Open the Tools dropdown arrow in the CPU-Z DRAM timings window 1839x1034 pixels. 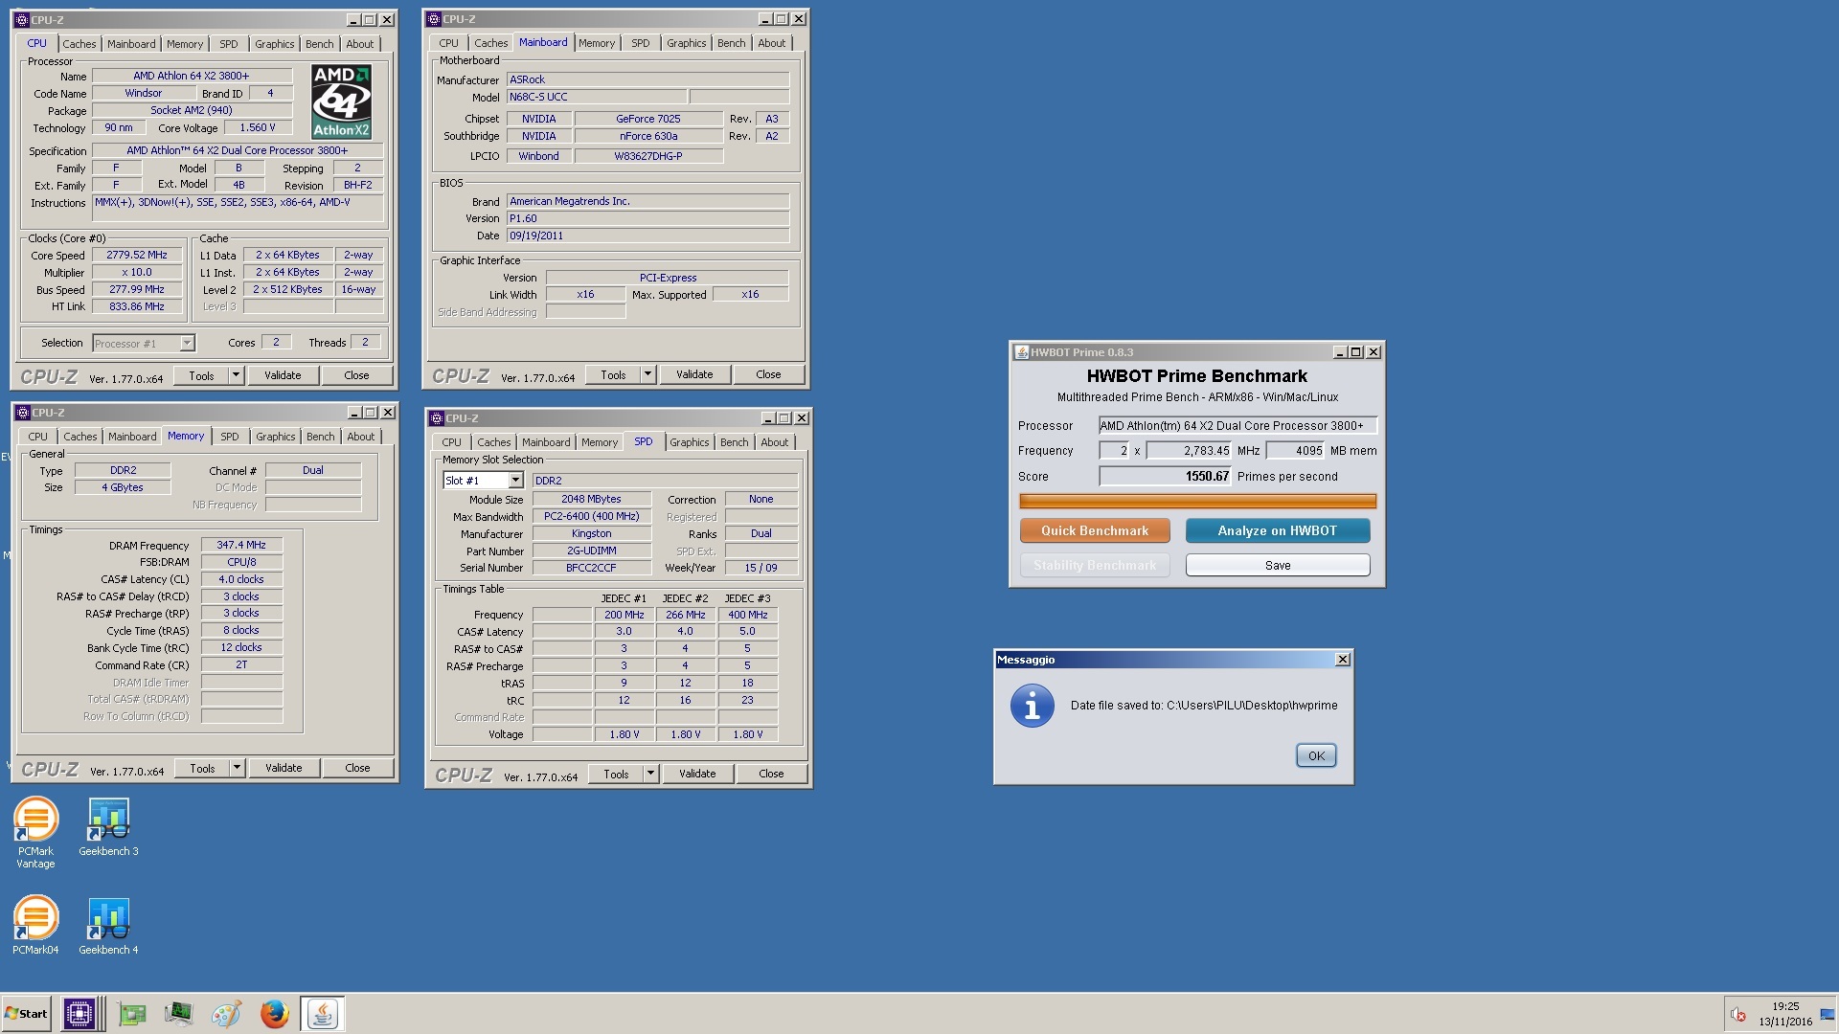click(237, 768)
